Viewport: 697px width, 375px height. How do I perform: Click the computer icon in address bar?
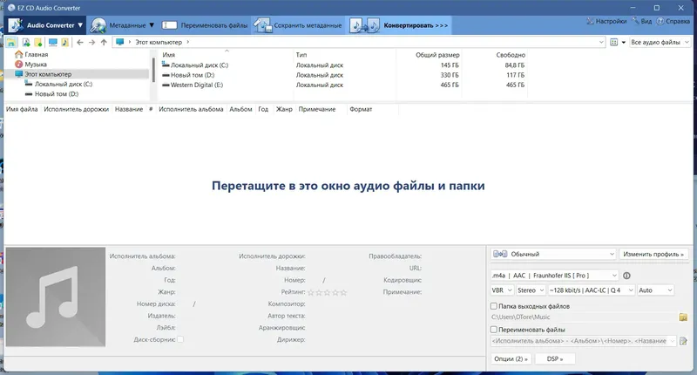click(119, 42)
